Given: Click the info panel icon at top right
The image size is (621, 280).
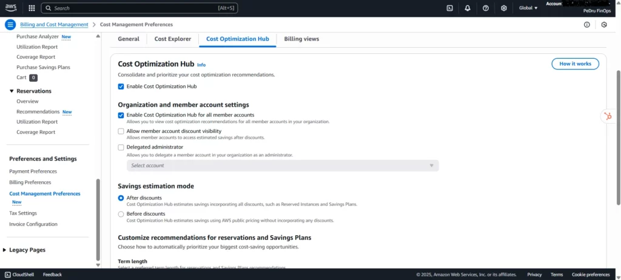Looking at the screenshot, I should pos(586,25).
